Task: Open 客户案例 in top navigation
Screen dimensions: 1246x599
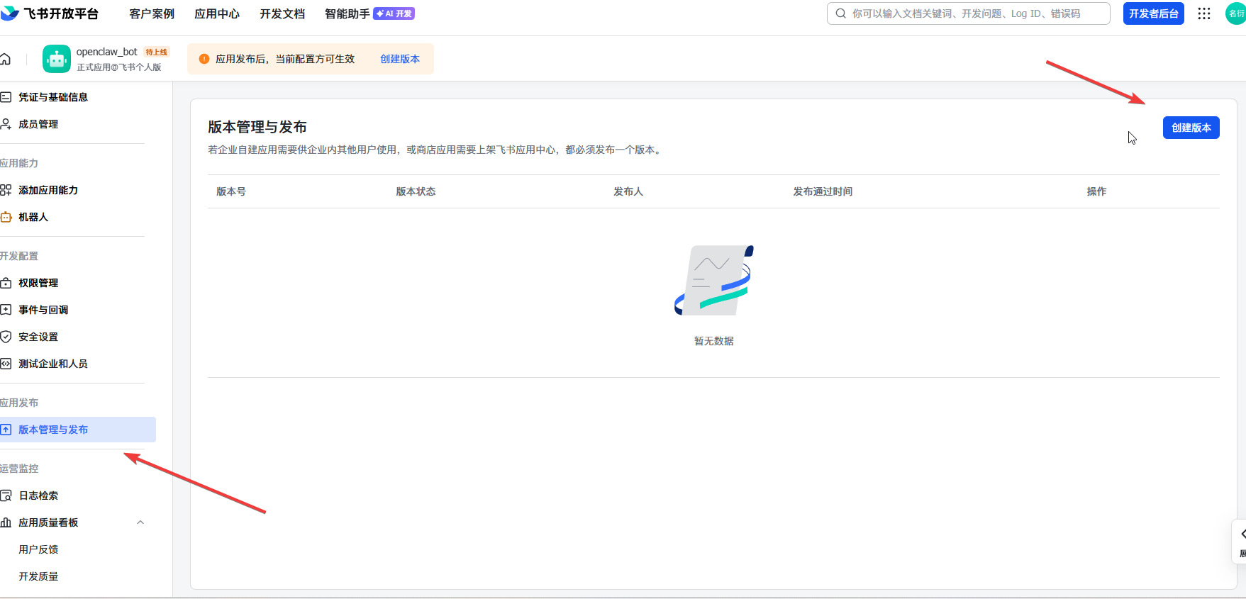Action: click(152, 13)
